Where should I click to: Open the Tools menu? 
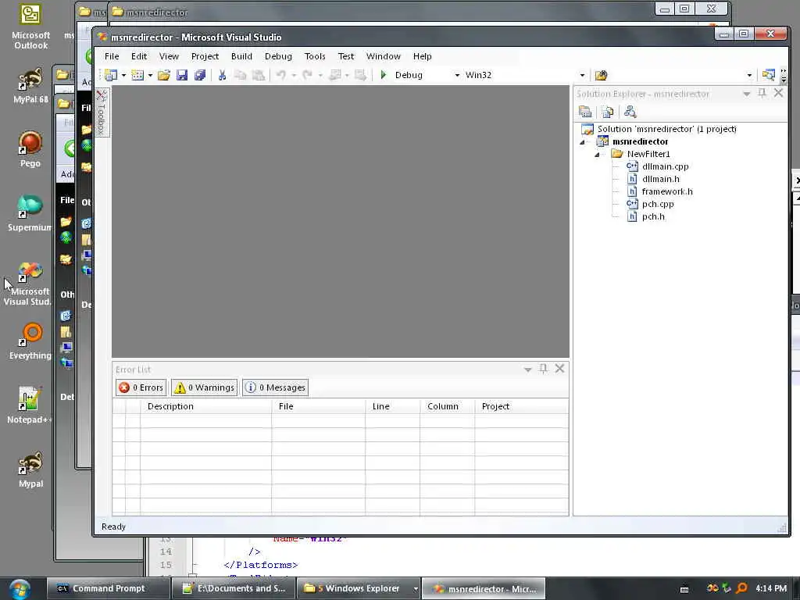[x=315, y=56]
